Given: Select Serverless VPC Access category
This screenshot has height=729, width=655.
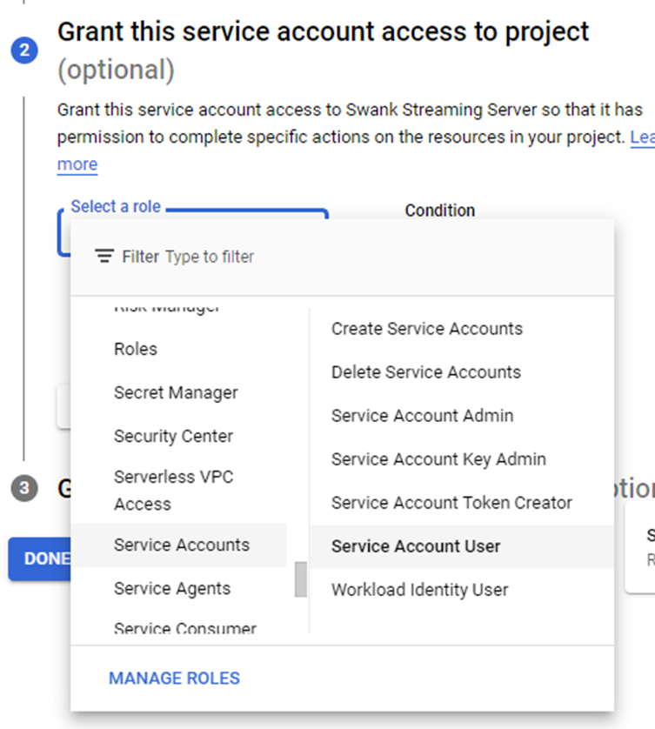Looking at the screenshot, I should point(173,490).
